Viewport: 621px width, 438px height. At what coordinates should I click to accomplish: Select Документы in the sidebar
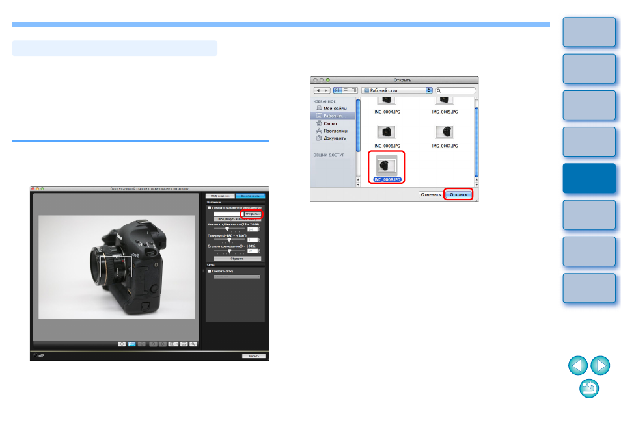[331, 138]
